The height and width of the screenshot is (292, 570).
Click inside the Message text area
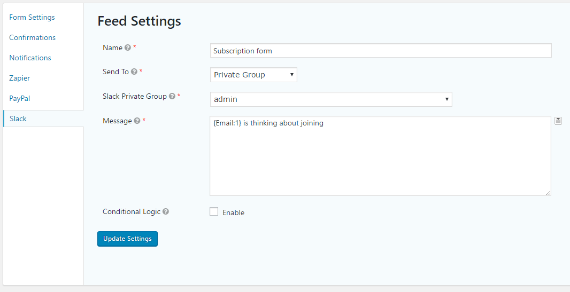[x=380, y=156]
